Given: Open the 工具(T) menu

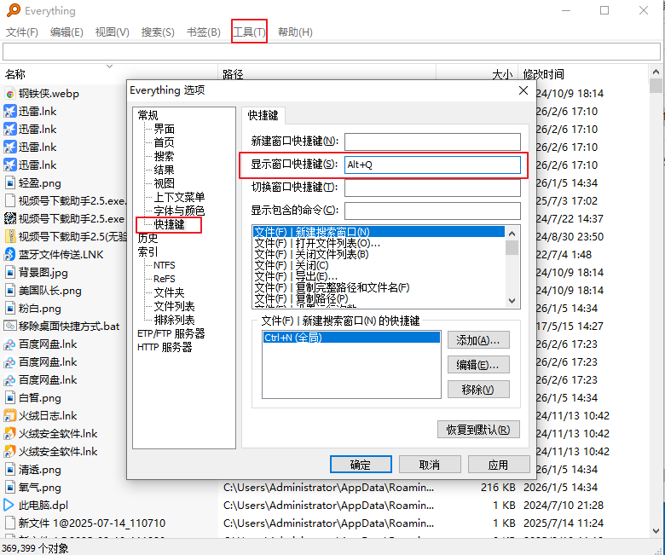Looking at the screenshot, I should (x=249, y=32).
